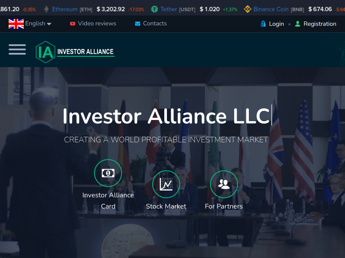Click the Login link
This screenshot has width=345, height=258.
(x=276, y=24)
